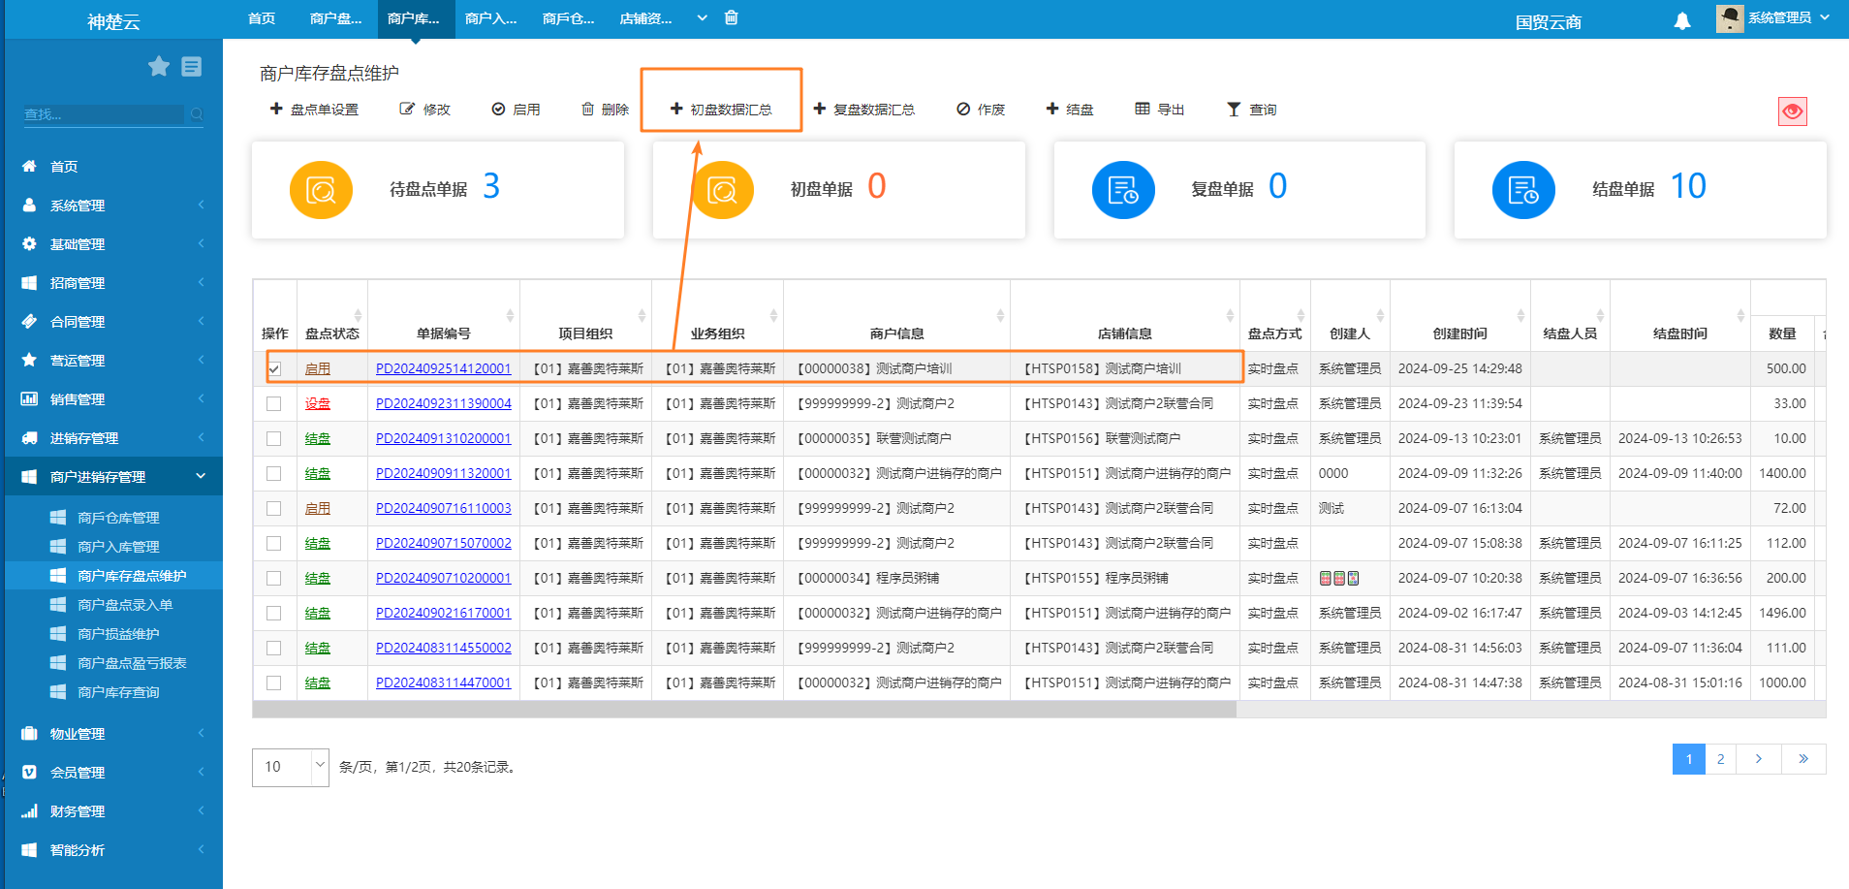
Task: Click the 财务管理 bar chart icon
Action: (x=29, y=810)
